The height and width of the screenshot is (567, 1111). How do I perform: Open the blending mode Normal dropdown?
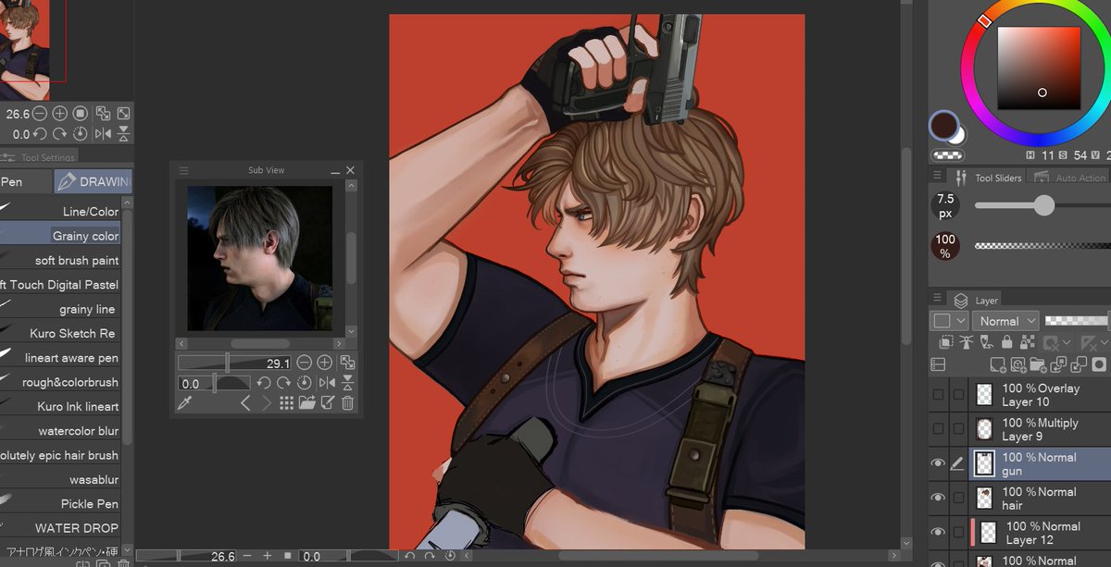(x=1005, y=321)
